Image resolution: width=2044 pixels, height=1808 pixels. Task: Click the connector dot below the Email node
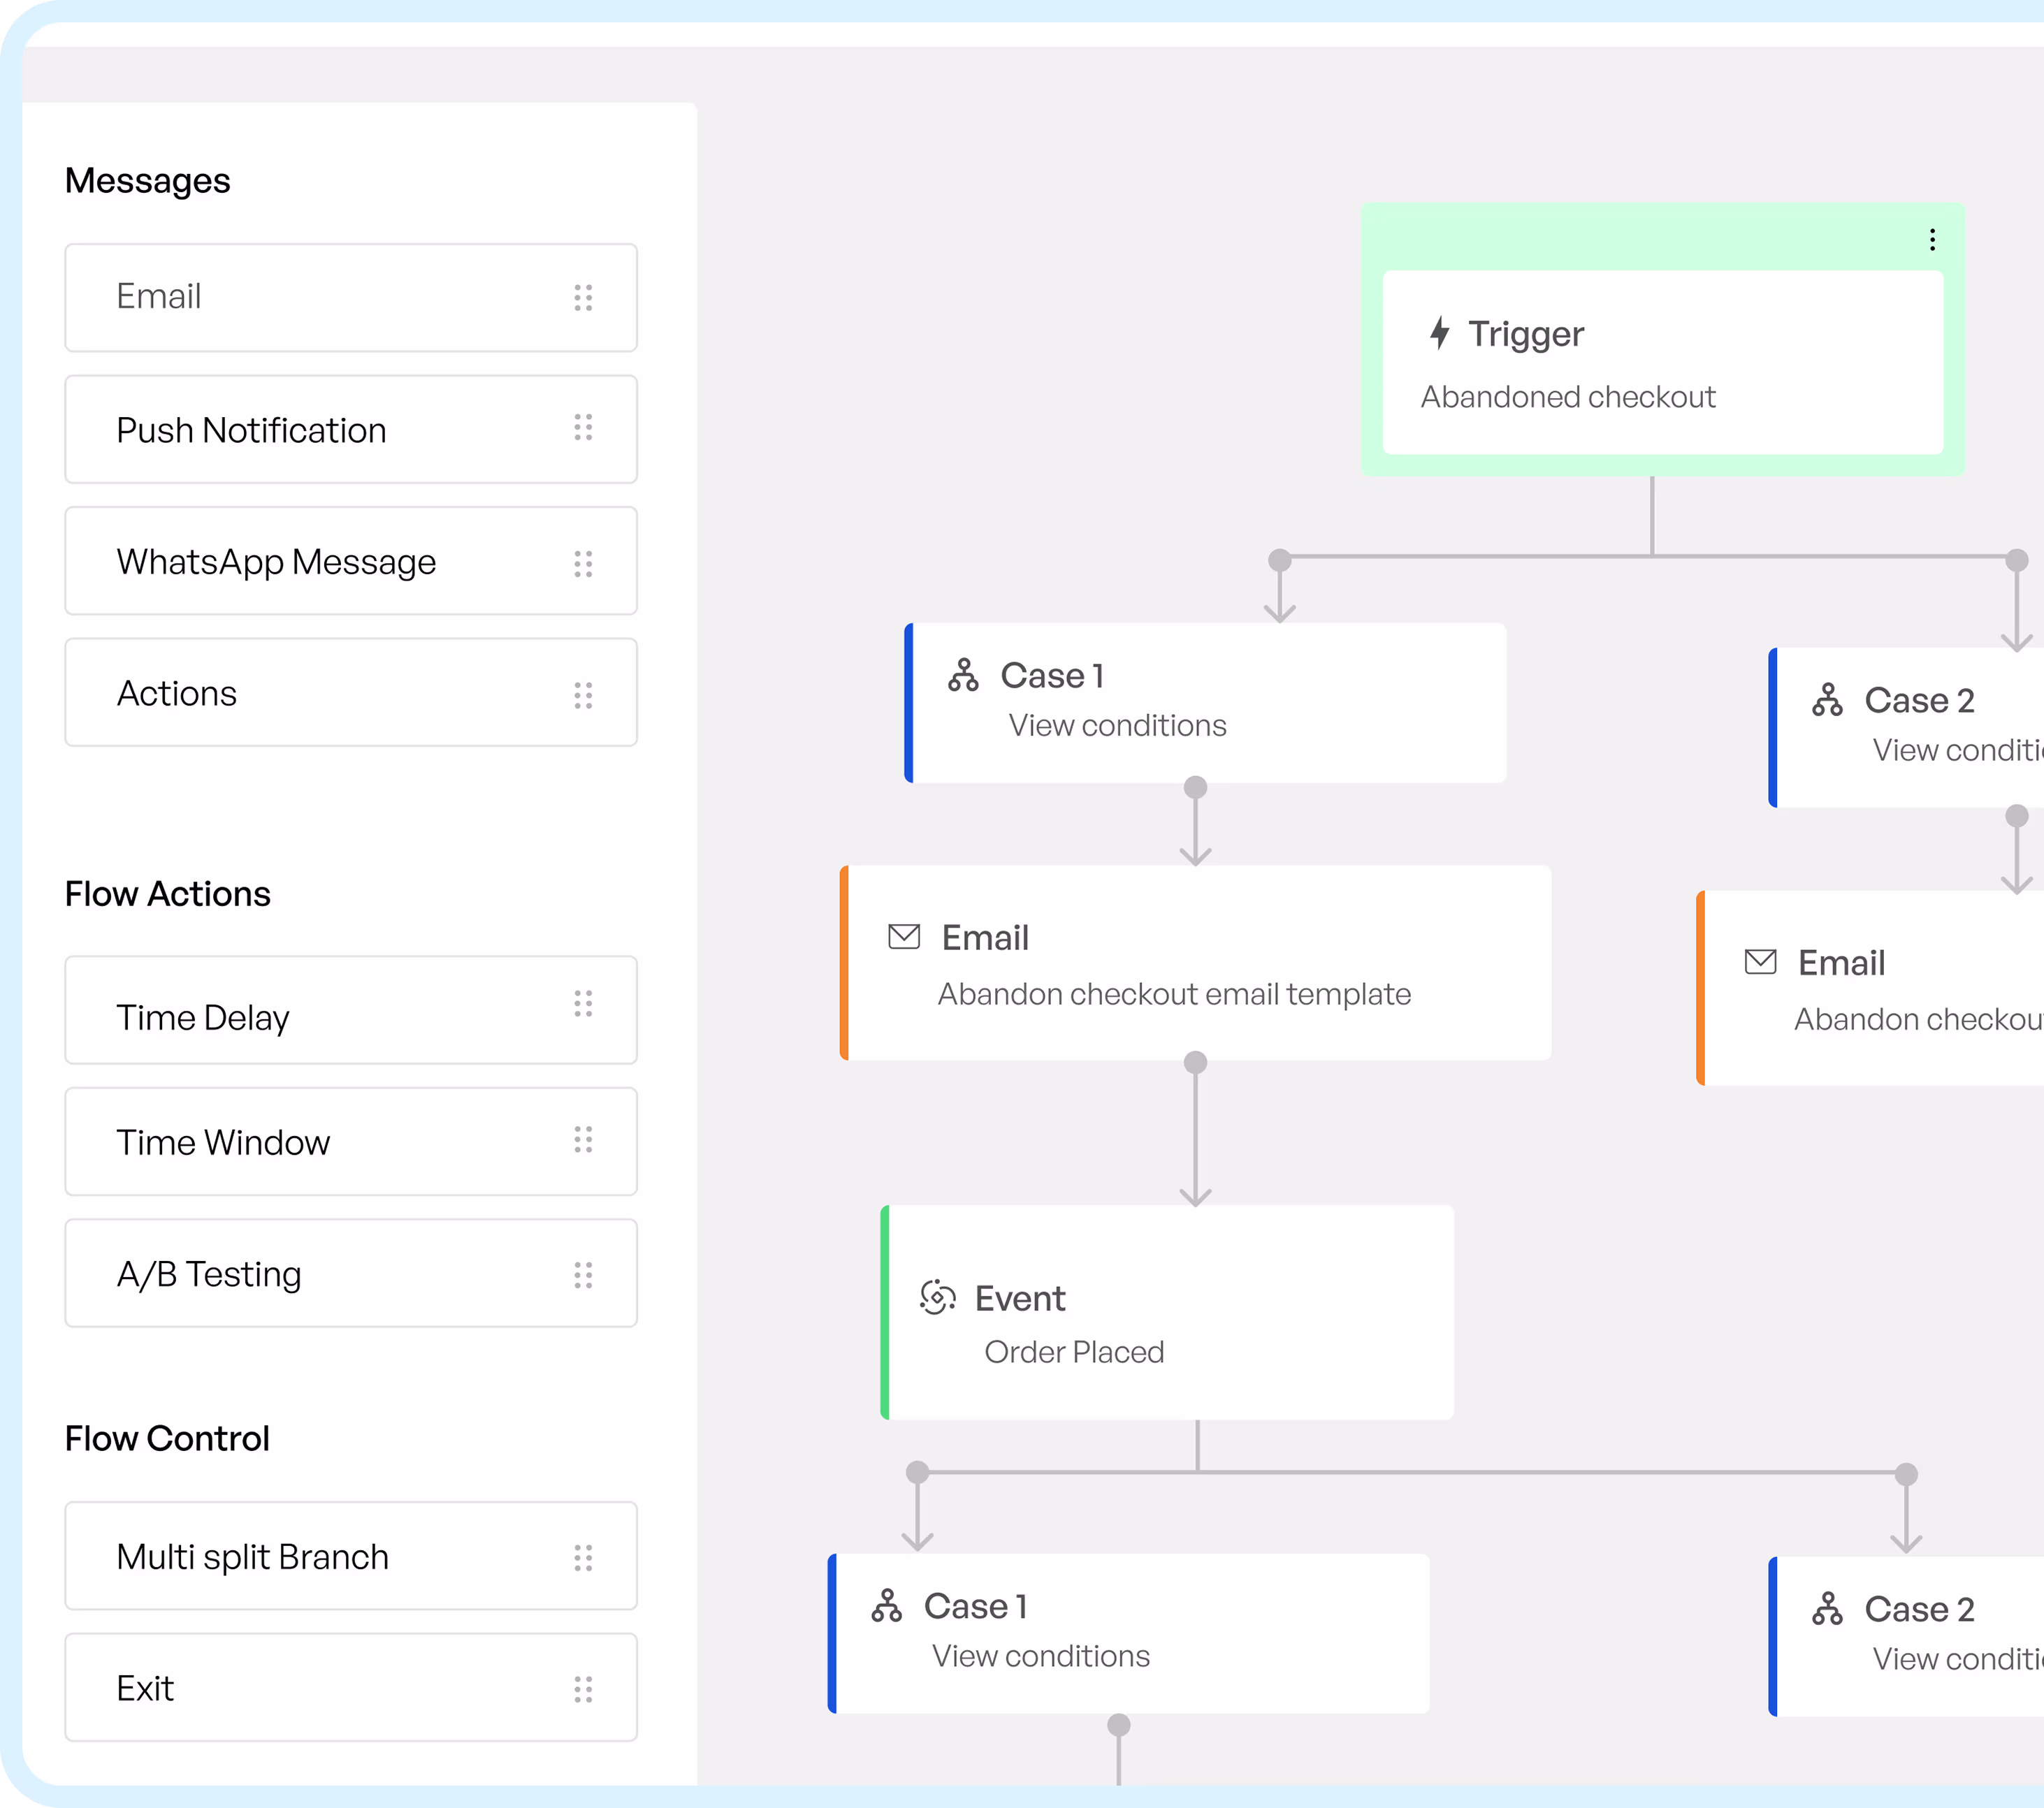(x=1195, y=1063)
